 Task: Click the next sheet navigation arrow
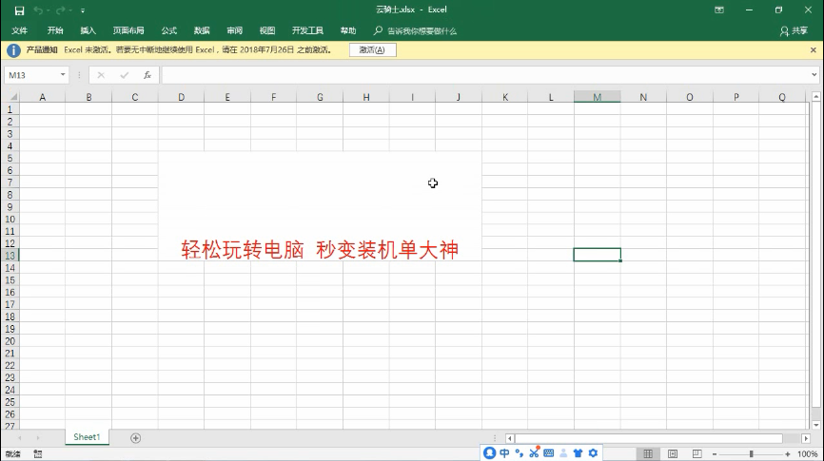coord(38,438)
